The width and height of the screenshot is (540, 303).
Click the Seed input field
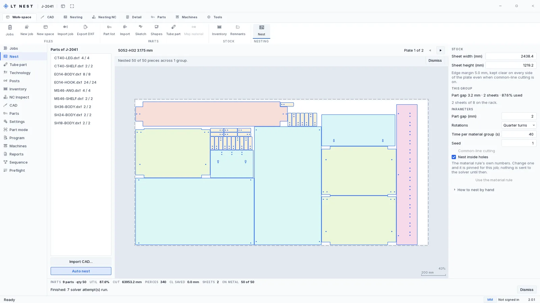519,143
